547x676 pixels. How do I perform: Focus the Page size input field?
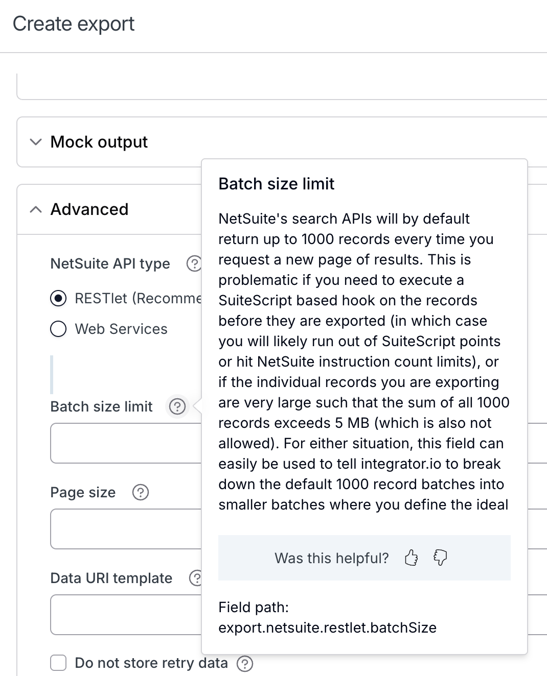pyautogui.click(x=126, y=529)
